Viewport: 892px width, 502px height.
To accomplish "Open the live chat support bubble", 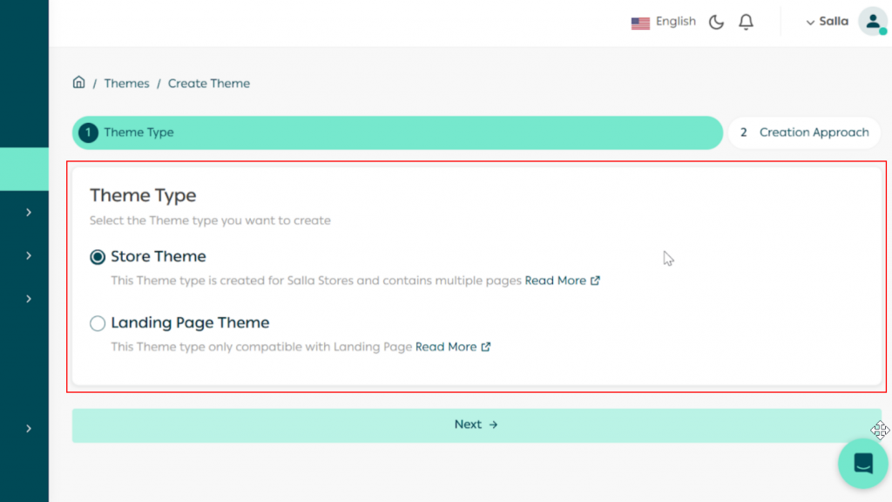I will 862,463.
